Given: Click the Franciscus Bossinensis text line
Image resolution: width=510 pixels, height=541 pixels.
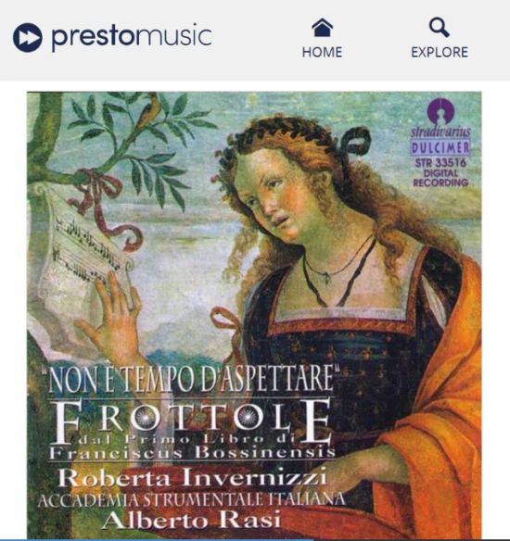Looking at the screenshot, I should (x=192, y=452).
